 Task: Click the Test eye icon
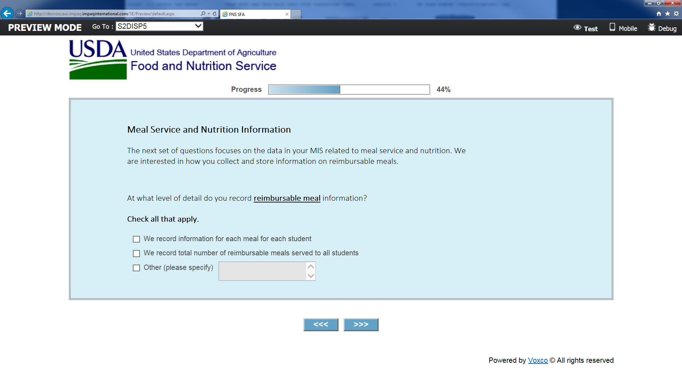click(577, 28)
